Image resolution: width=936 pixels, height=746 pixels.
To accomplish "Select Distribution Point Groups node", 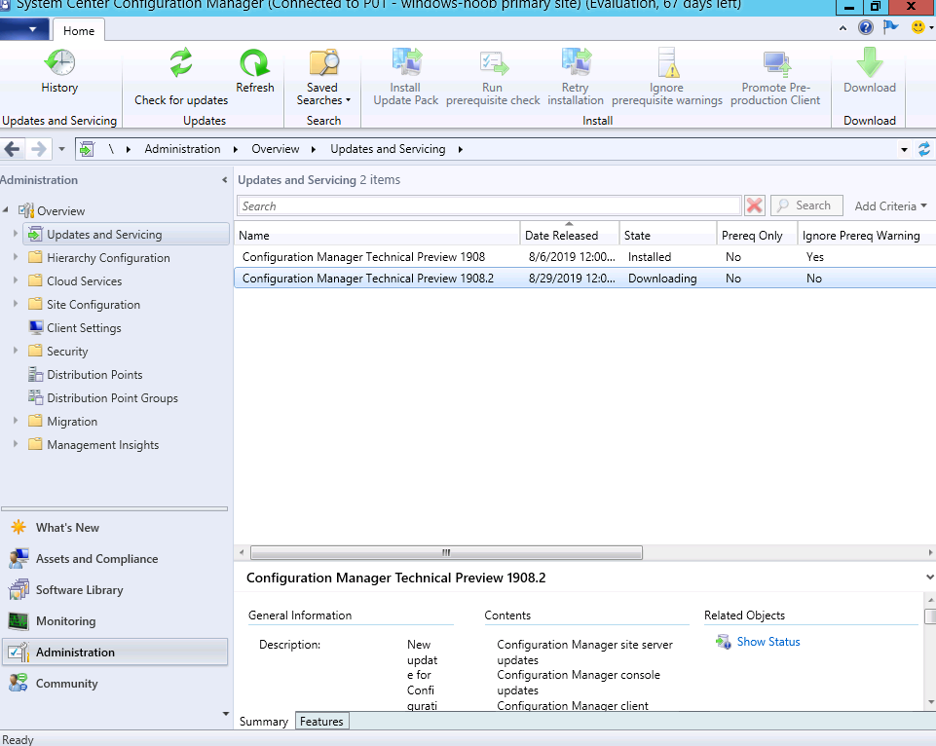I will coord(112,398).
